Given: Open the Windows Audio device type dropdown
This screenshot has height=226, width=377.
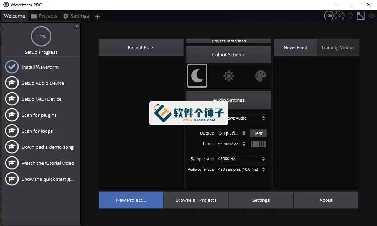Looking at the screenshot, I should 241,118.
